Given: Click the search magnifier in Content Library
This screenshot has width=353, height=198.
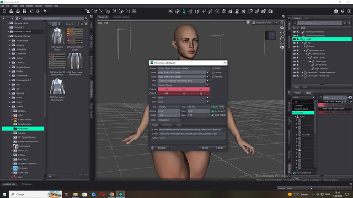Looking at the screenshot, I should [x=86, y=18].
